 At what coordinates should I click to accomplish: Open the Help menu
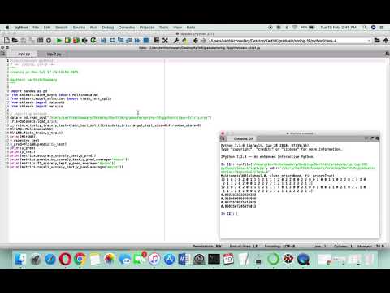pyautogui.click(x=191, y=28)
